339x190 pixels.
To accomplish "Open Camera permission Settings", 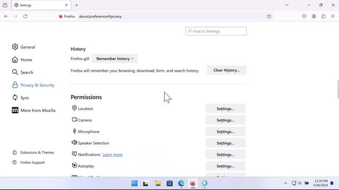I will coord(226,120).
